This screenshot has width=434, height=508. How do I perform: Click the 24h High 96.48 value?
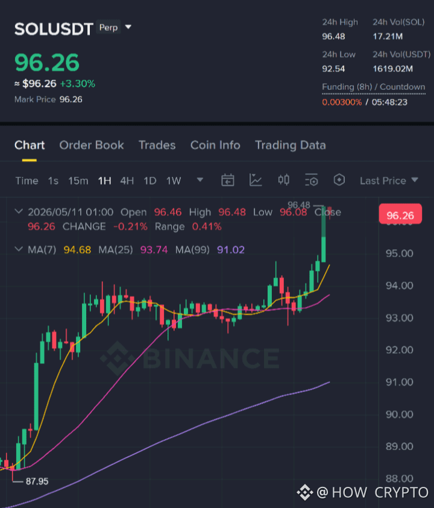(333, 36)
